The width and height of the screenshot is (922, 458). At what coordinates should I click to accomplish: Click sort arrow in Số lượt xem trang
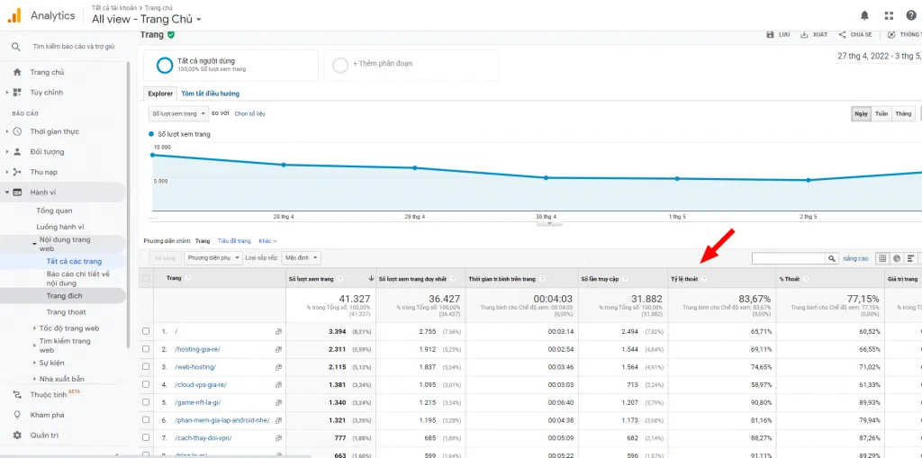point(370,279)
